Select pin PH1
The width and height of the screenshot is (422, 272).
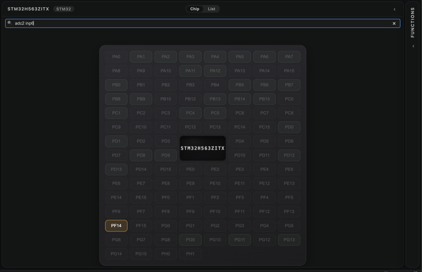(190, 254)
